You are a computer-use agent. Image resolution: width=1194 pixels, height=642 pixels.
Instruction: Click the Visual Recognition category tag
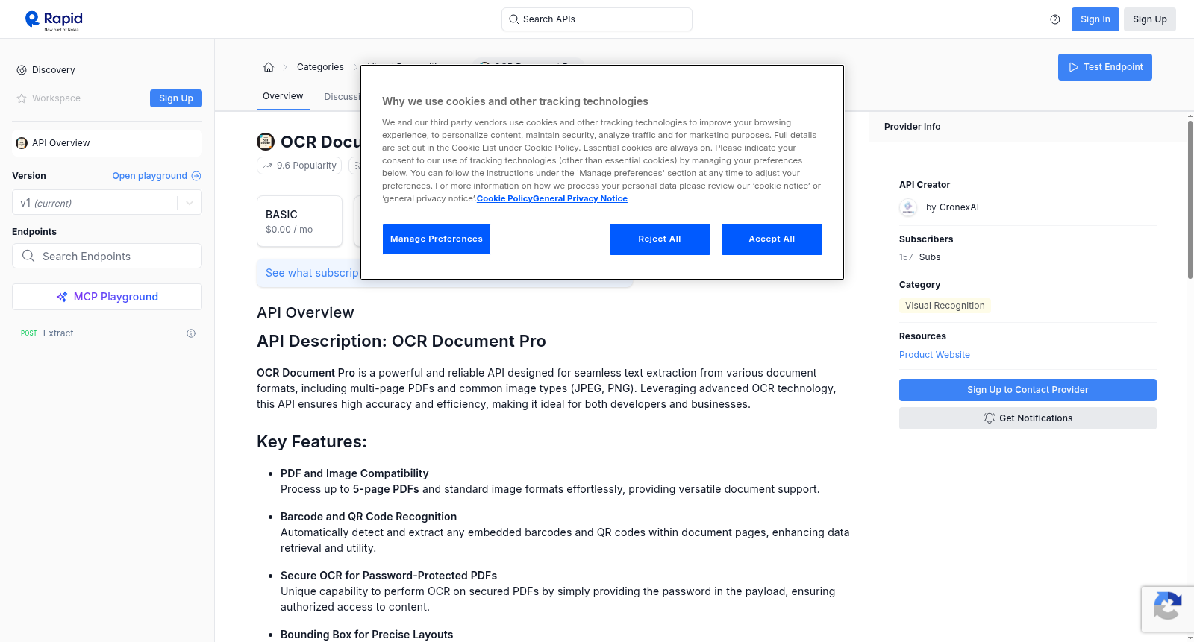tap(945, 306)
